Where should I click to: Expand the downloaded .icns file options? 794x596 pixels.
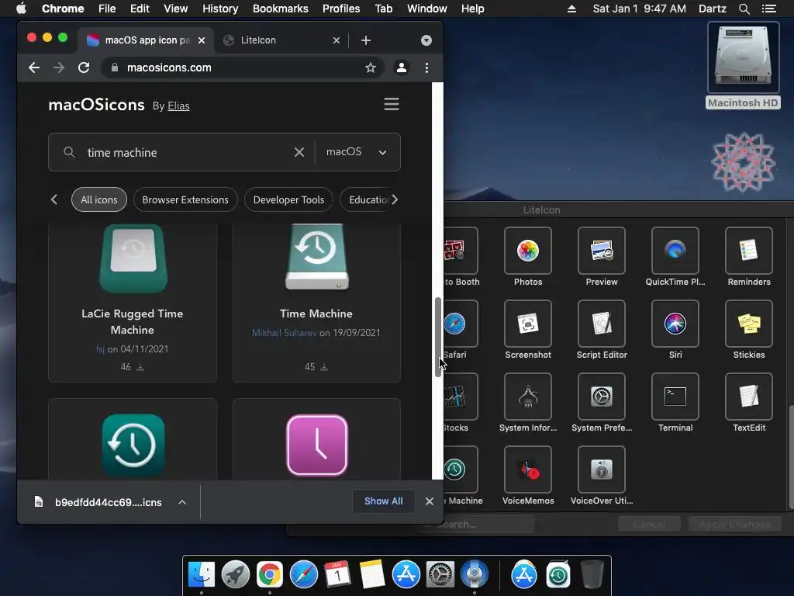pos(182,502)
